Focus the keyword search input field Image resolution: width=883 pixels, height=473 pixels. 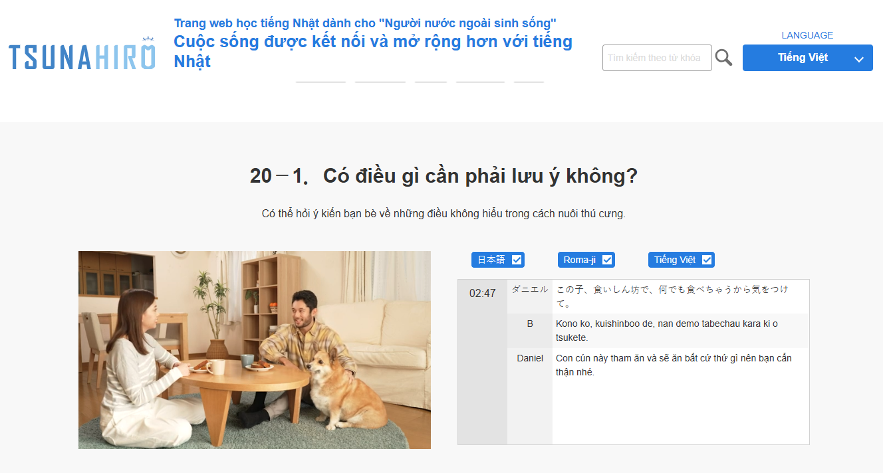click(x=657, y=58)
